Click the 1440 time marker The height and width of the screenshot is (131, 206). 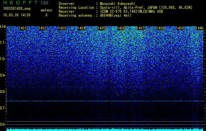pos(199,28)
